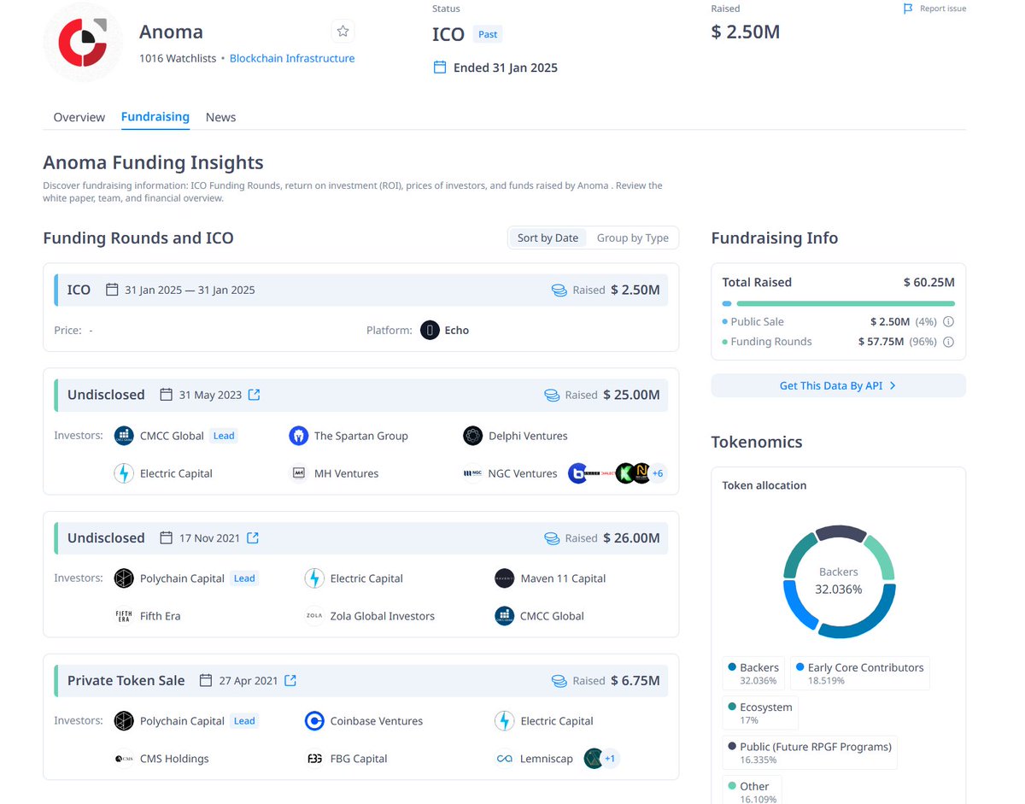Open Maven 11 Capital investor link
Image resolution: width=1025 pixels, height=804 pixels.
click(x=563, y=578)
